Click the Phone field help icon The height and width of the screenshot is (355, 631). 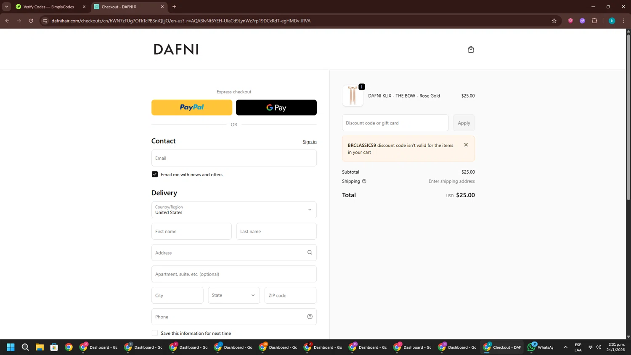click(x=310, y=317)
